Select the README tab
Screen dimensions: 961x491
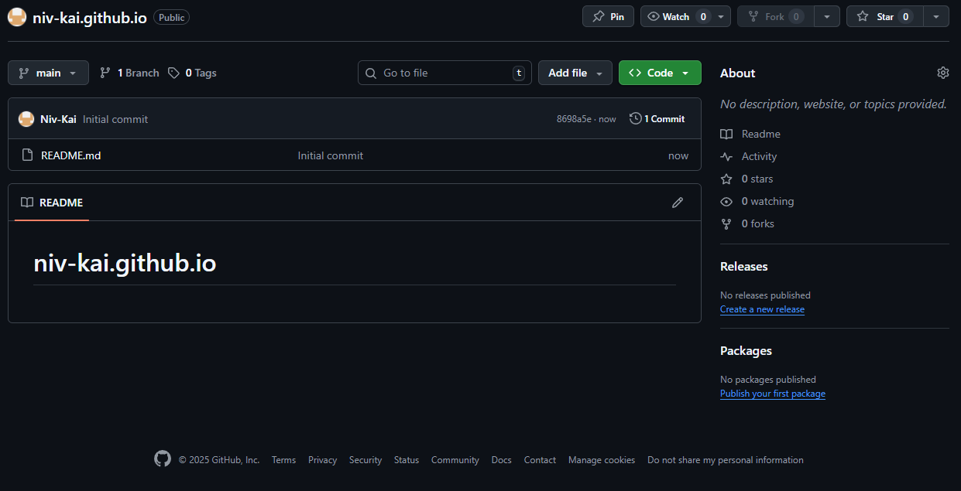[x=52, y=203]
